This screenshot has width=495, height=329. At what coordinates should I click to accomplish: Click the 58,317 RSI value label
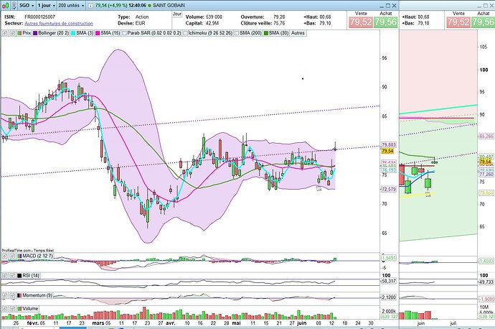(389, 281)
